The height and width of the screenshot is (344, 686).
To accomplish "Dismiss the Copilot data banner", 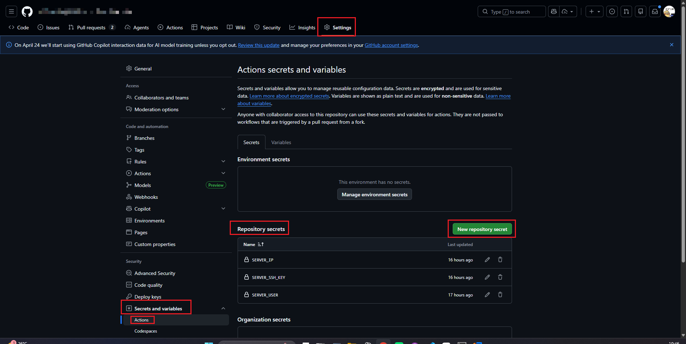I will pos(671,45).
